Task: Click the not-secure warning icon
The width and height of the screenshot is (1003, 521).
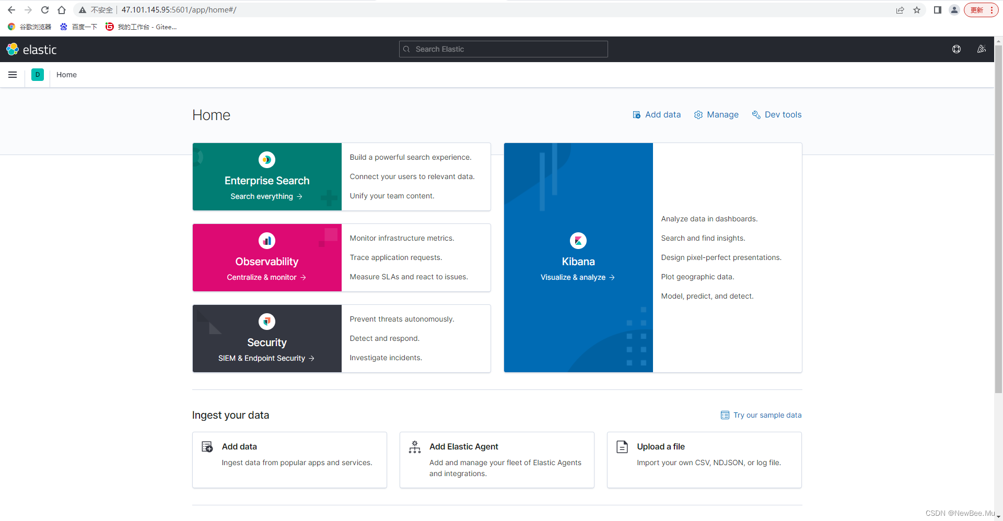Action: [x=83, y=10]
